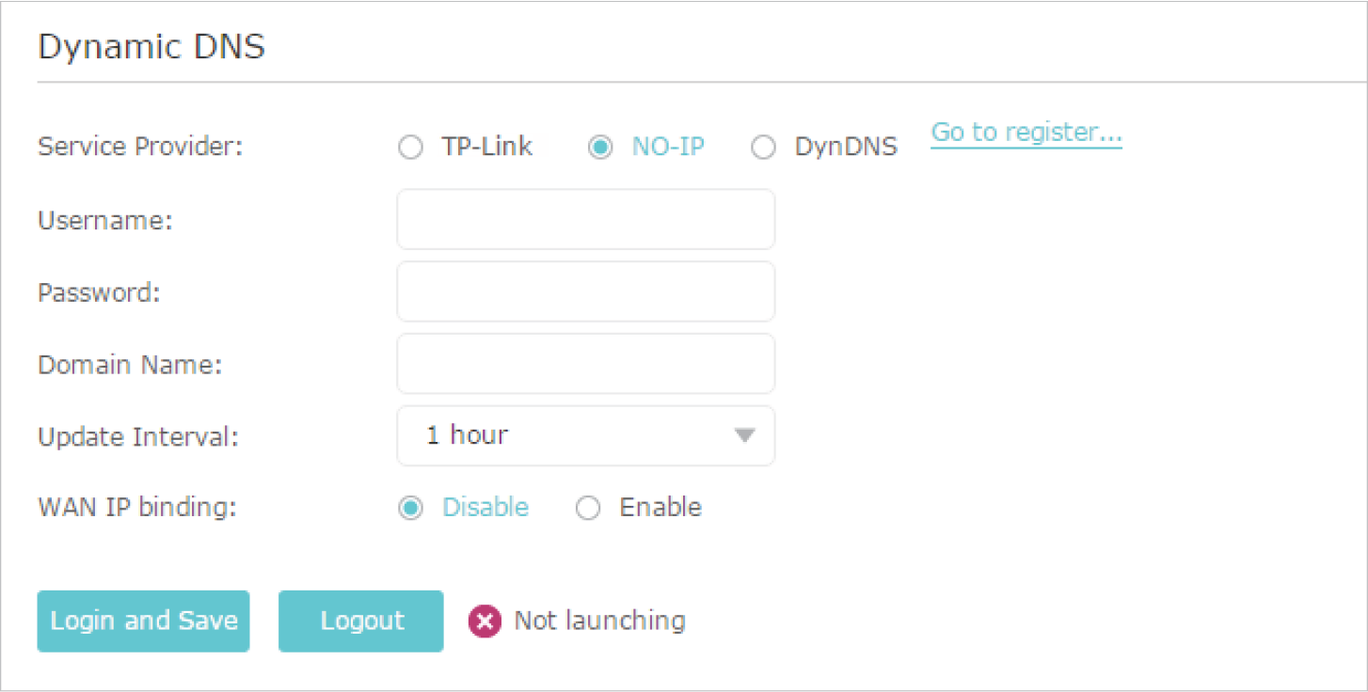
Task: Select TP-Link as service provider
Action: [x=410, y=148]
